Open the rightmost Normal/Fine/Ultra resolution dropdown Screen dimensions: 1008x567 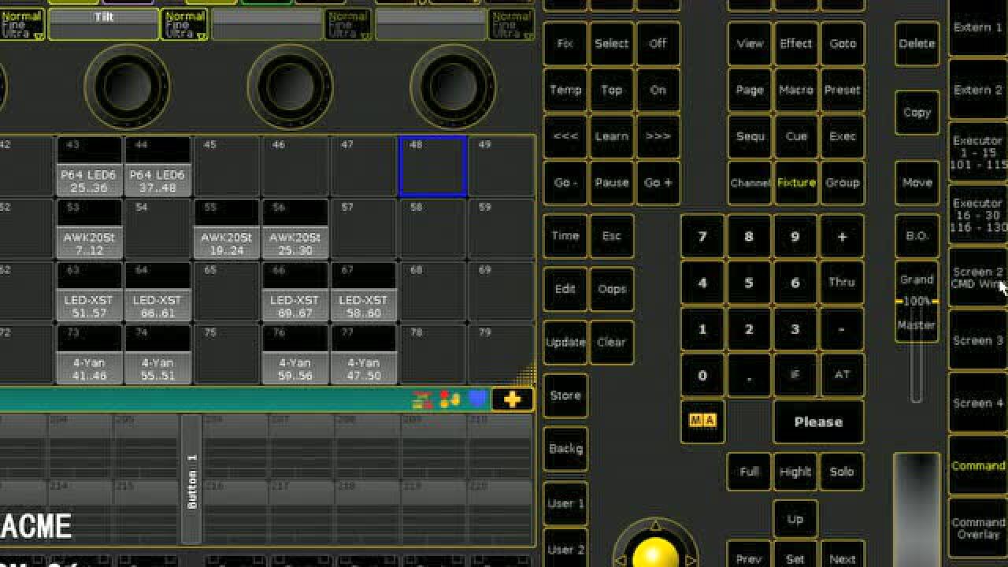click(x=510, y=24)
